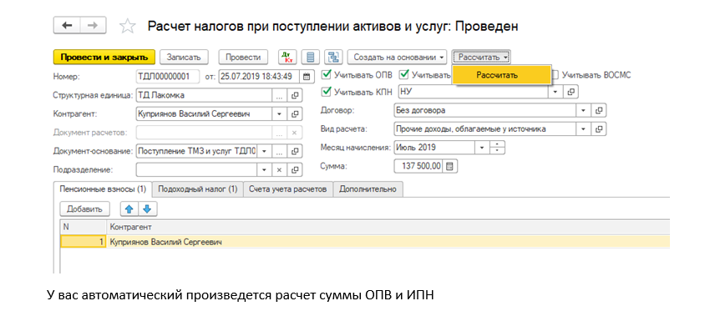Open Рассчитать toolbar dropdown button
This screenshot has width=710, height=311.
click(x=481, y=58)
